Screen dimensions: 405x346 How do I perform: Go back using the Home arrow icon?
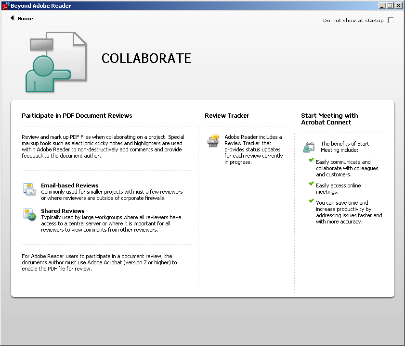coord(12,18)
